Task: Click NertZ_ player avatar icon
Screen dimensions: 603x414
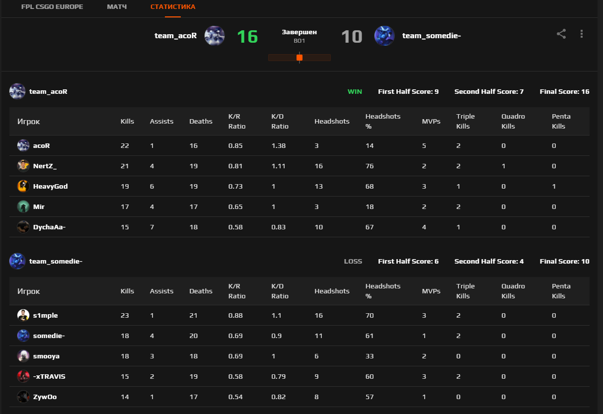Action: pyautogui.click(x=23, y=166)
